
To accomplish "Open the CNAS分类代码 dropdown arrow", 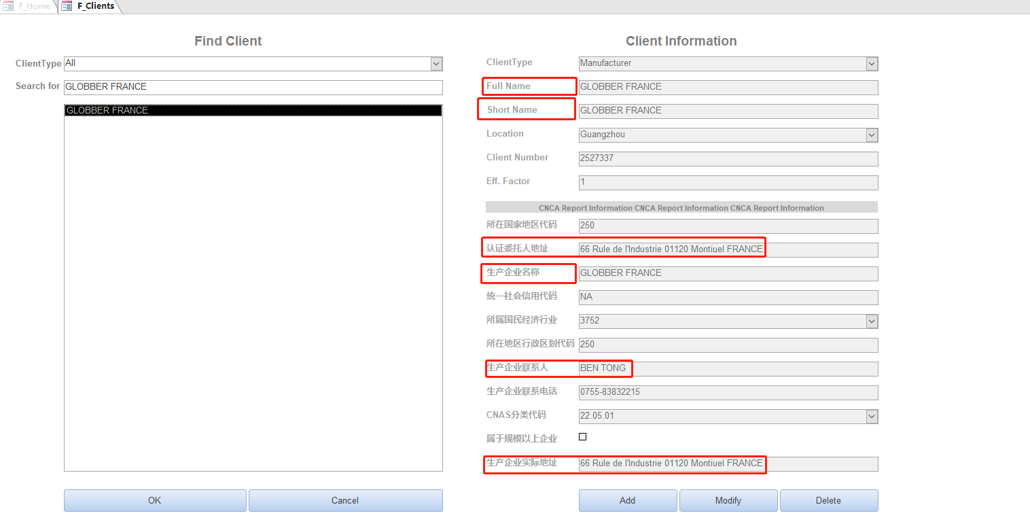I will 872,417.
